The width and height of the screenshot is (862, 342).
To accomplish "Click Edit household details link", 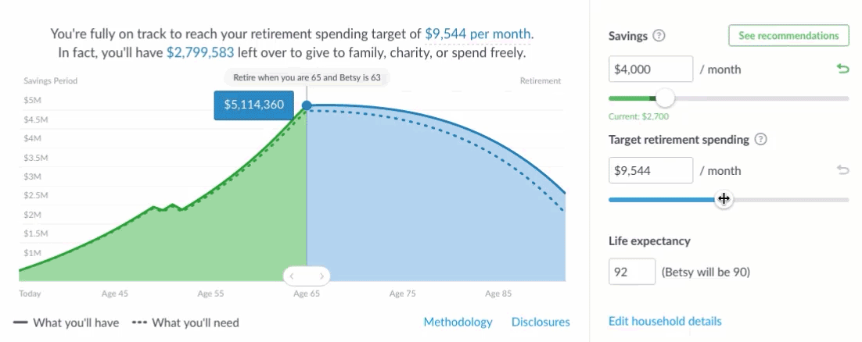I will pos(665,321).
